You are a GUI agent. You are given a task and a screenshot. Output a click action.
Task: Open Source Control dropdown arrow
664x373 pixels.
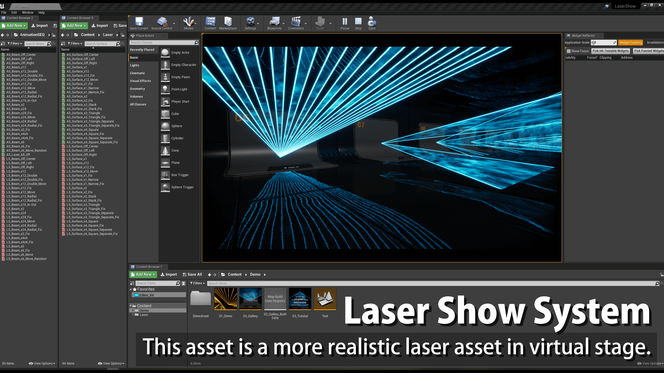point(174,23)
